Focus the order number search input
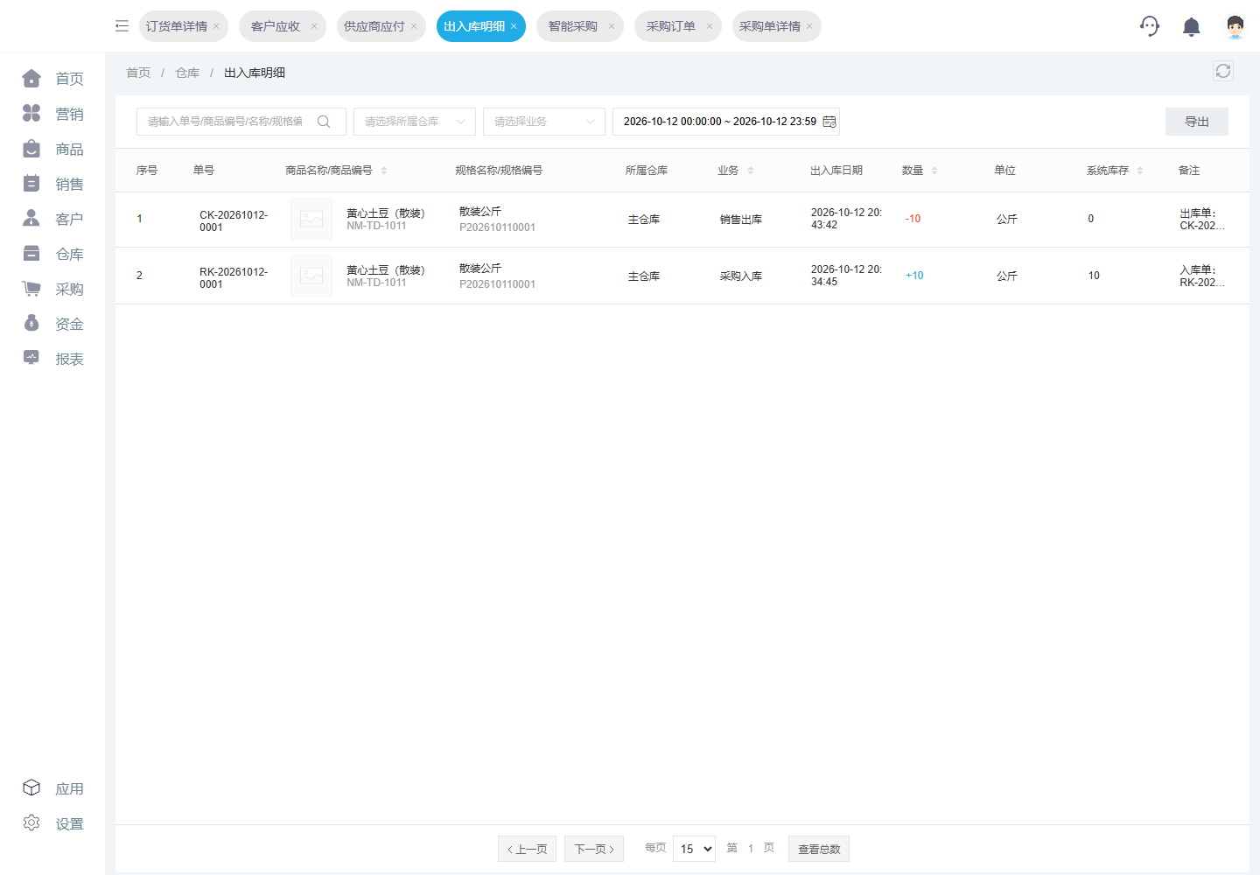1260x875 pixels. 241,122
